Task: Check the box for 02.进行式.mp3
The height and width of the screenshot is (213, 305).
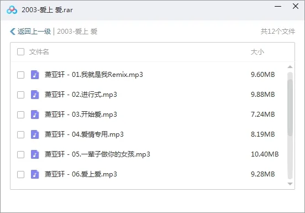Action: point(20,95)
